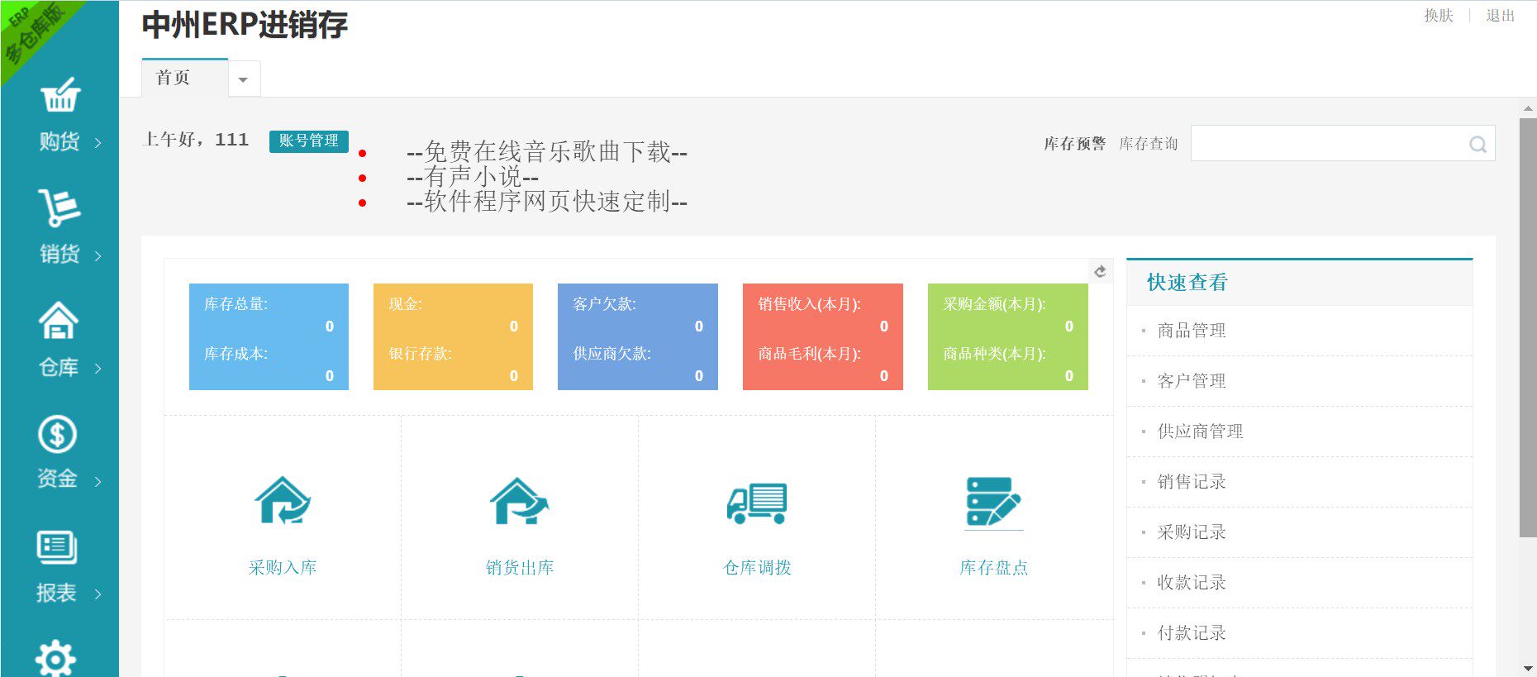This screenshot has height=677, width=1537.
Task: Switch to the 首页 tab
Action: pyautogui.click(x=184, y=78)
